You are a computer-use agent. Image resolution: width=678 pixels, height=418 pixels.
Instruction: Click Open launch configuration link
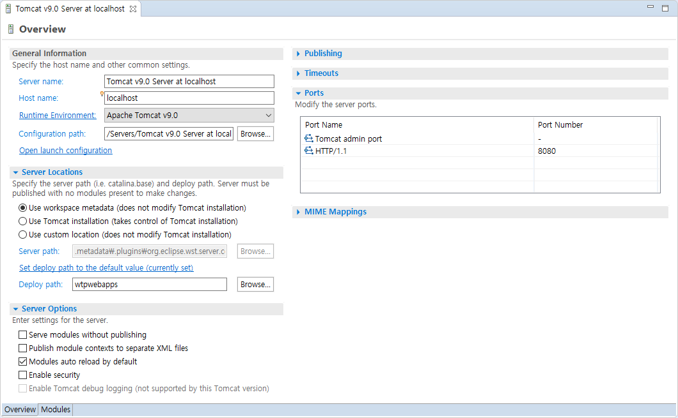[x=66, y=150]
